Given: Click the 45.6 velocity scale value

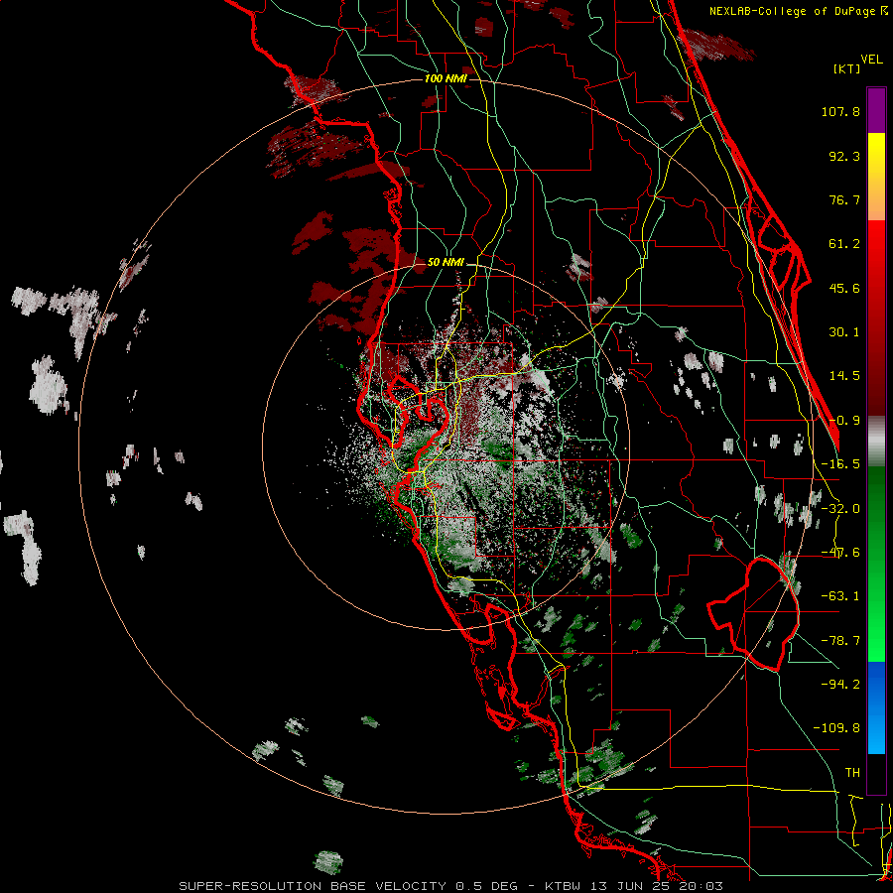Looking at the screenshot, I should coord(844,288).
